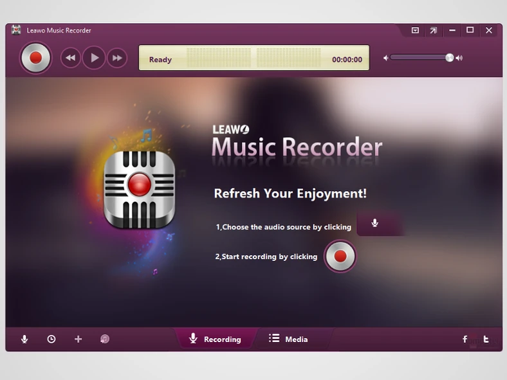
Task: Click the Ready status waveform display
Action: coord(254,58)
